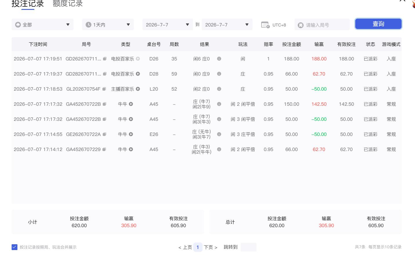
Task: Play video replay for L20 主播百家乐
Action: pos(138,89)
